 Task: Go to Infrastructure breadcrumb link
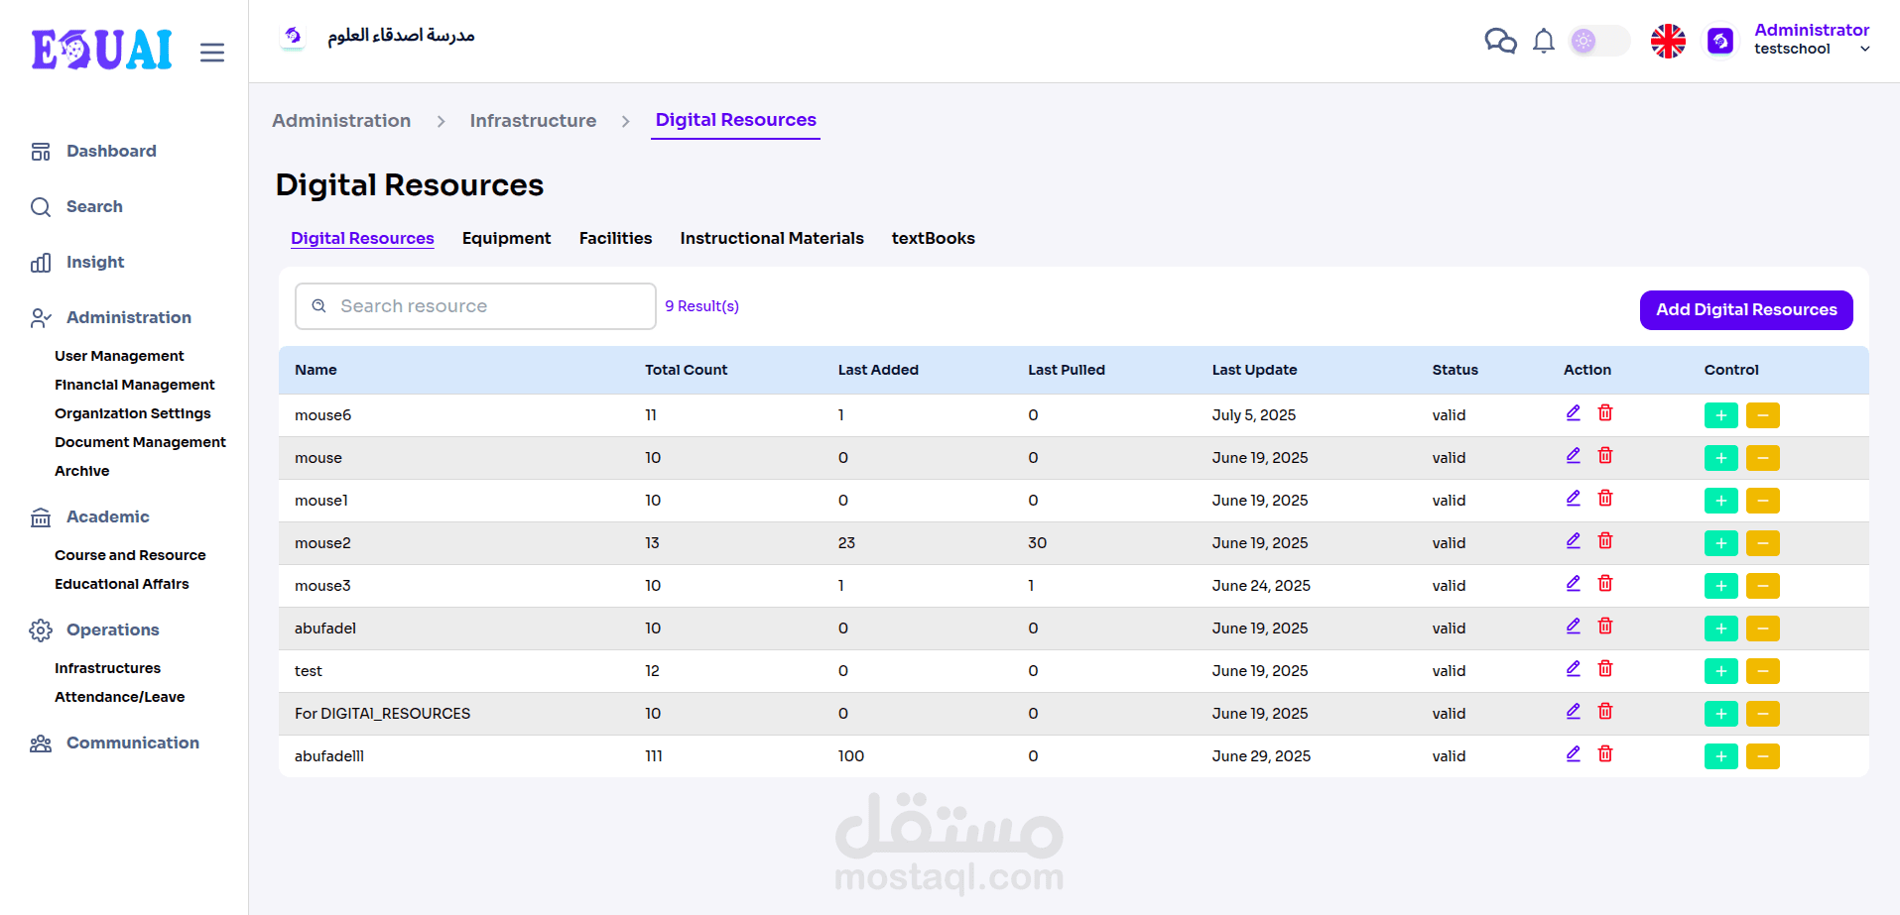pos(533,121)
